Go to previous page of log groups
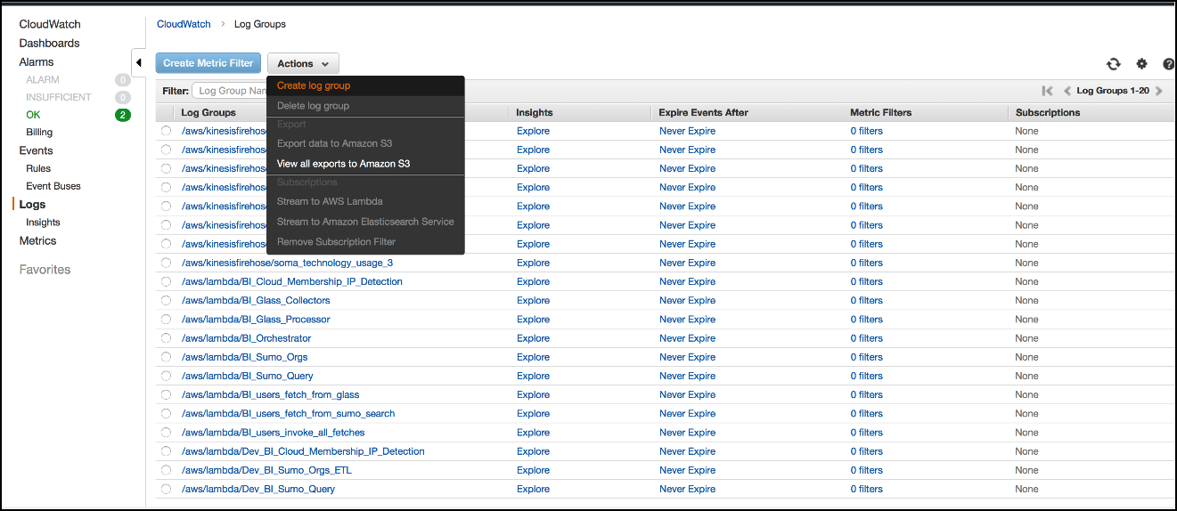 tap(1067, 91)
